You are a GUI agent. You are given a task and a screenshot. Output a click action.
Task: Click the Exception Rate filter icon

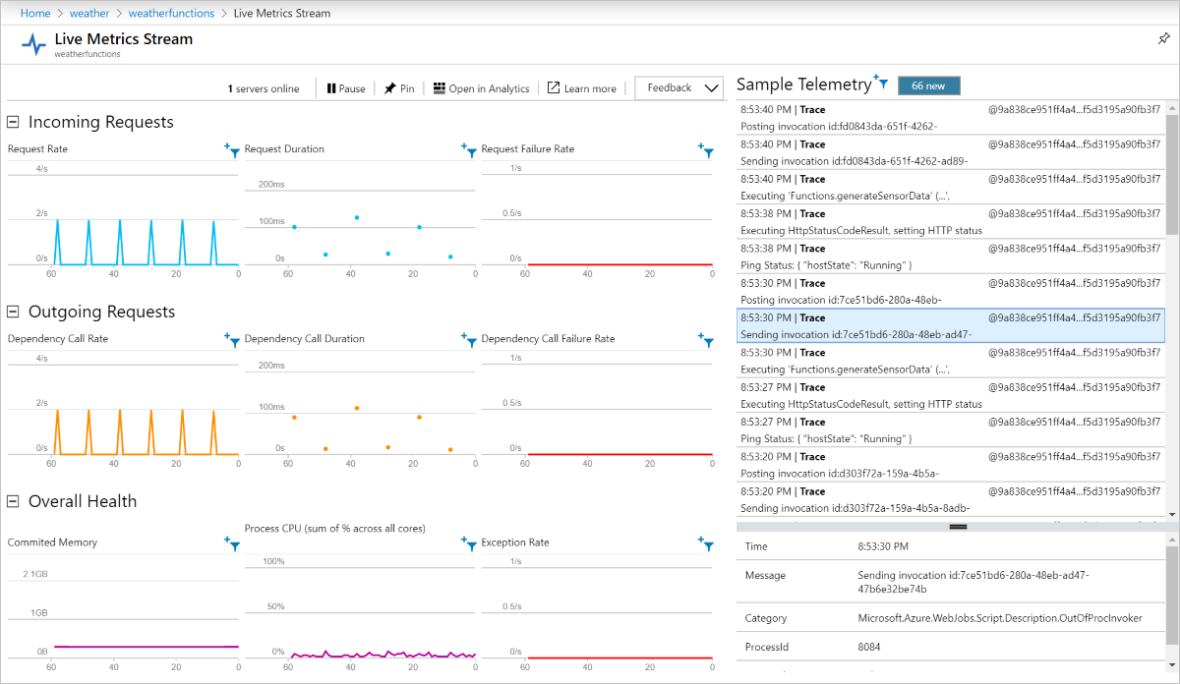[x=706, y=545]
